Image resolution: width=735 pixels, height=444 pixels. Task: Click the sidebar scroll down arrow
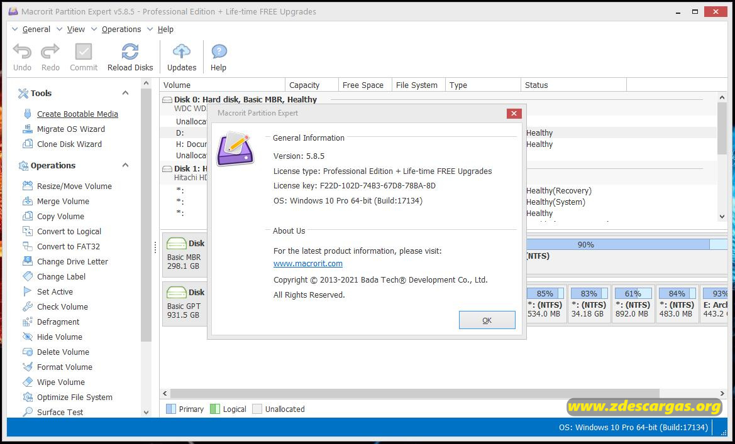(146, 412)
